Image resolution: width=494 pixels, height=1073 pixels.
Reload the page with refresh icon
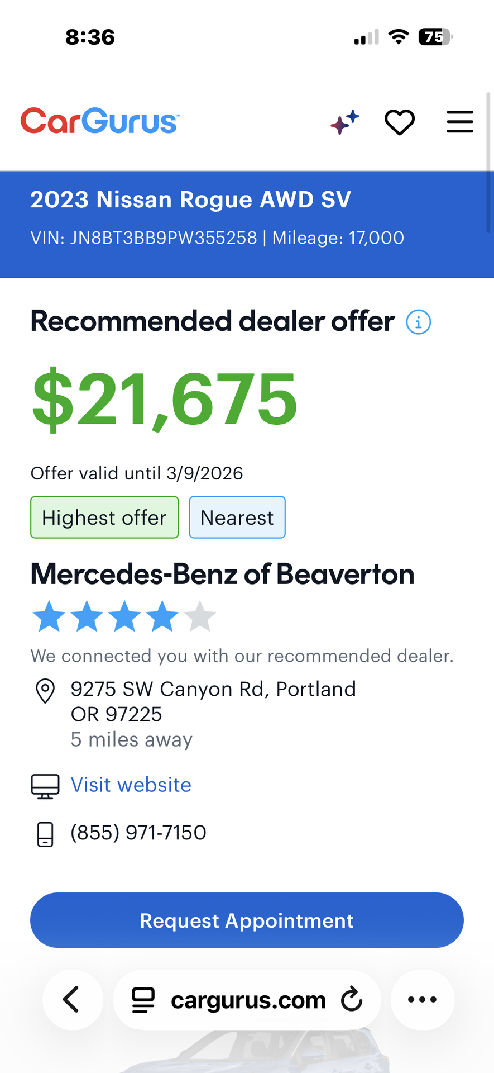352,1000
